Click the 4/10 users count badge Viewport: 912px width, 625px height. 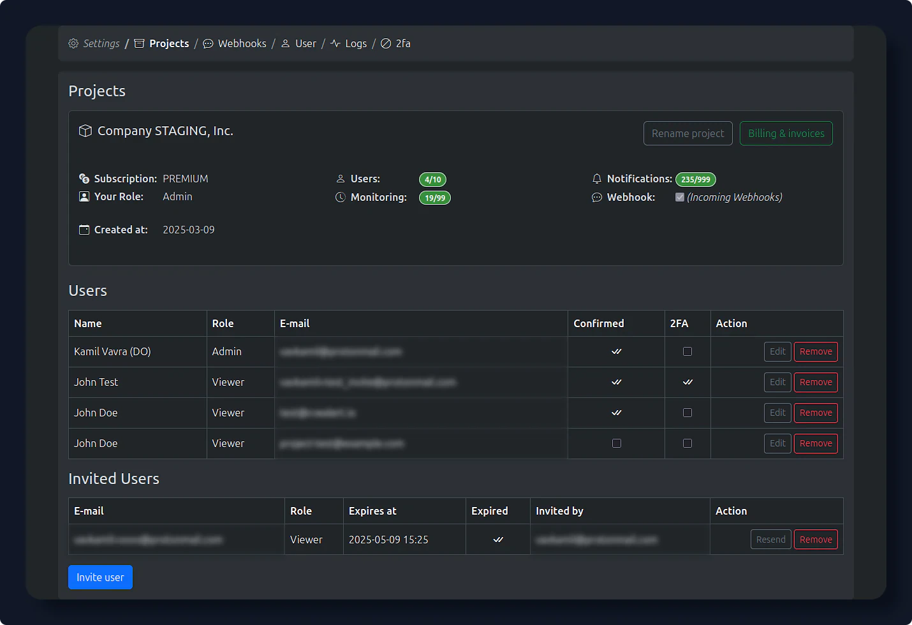click(432, 179)
